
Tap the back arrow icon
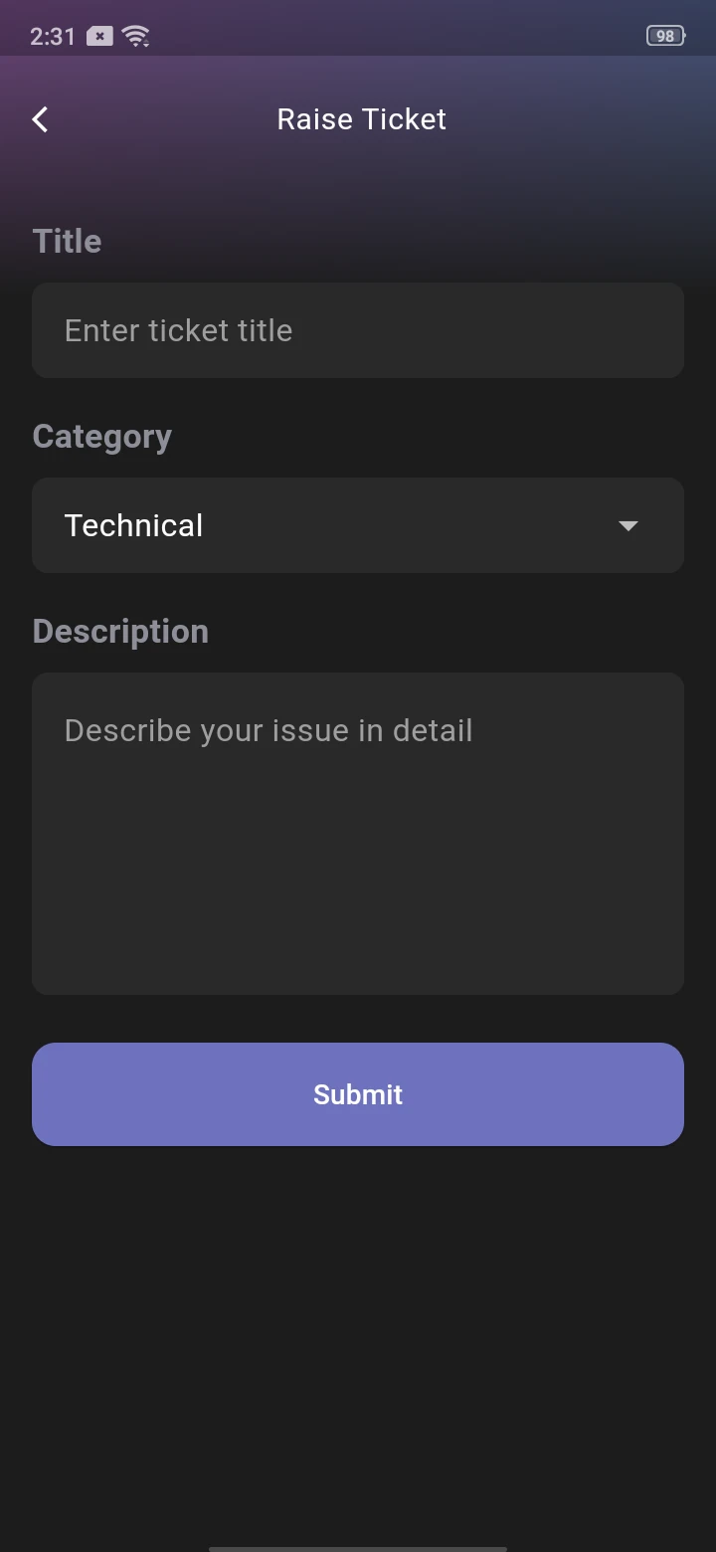click(41, 119)
